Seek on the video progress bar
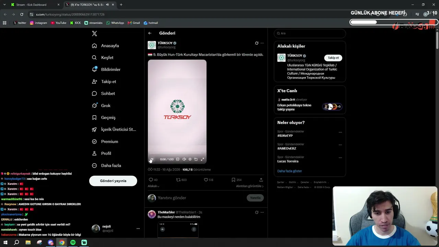439x247 pixels. (x=177, y=153)
